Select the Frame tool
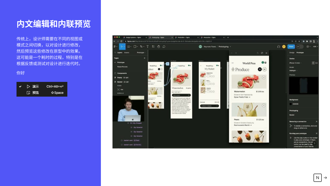Viewport: 330px width, 186px height. pos(128,47)
